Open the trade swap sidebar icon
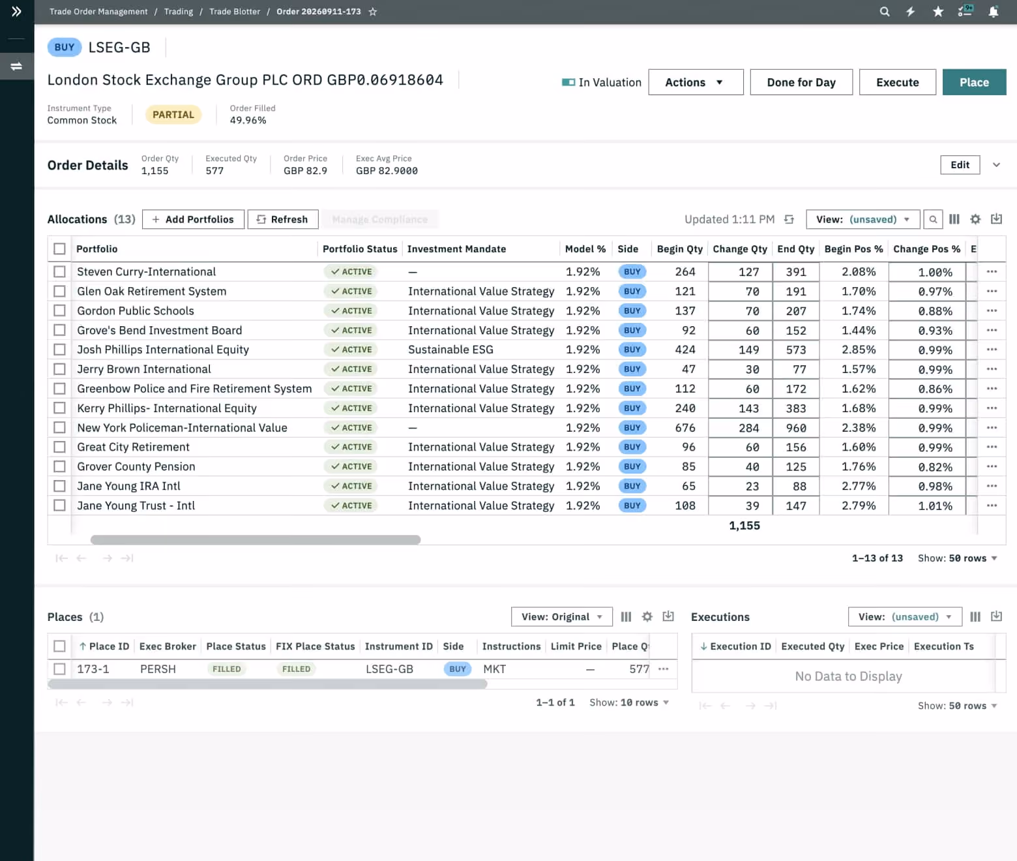The image size is (1017, 861). click(x=16, y=66)
